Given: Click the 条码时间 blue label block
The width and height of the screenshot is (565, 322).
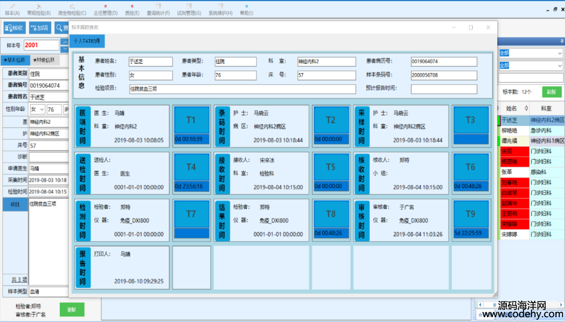Looking at the screenshot, I should point(222,126).
